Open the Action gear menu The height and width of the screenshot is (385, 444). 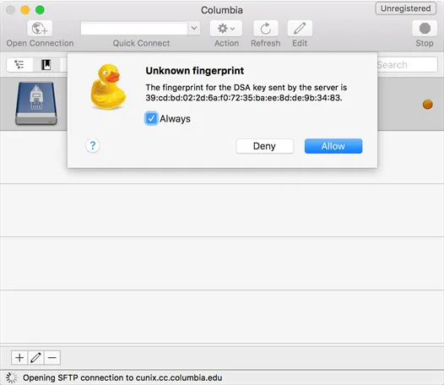[226, 29]
